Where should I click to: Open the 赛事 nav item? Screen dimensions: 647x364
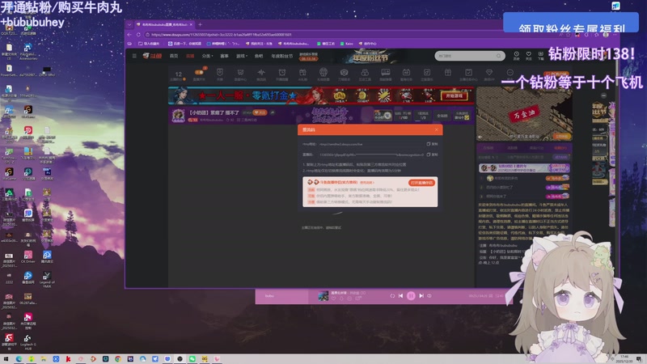tap(225, 56)
